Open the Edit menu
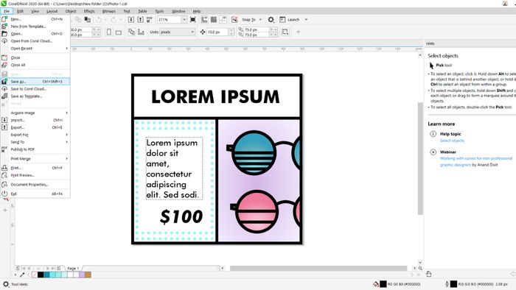 [x=20, y=11]
